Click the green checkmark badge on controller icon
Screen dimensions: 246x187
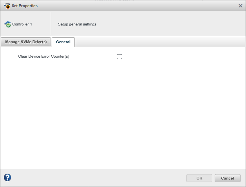point(9,25)
